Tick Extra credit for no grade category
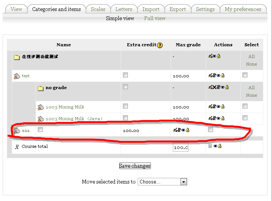Viewport: 272px width, 201px height. point(126,87)
